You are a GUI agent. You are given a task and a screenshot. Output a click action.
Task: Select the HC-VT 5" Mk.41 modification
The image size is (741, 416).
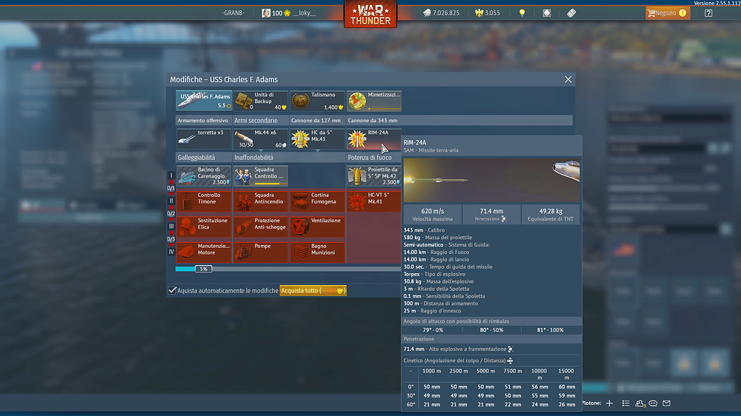373,201
